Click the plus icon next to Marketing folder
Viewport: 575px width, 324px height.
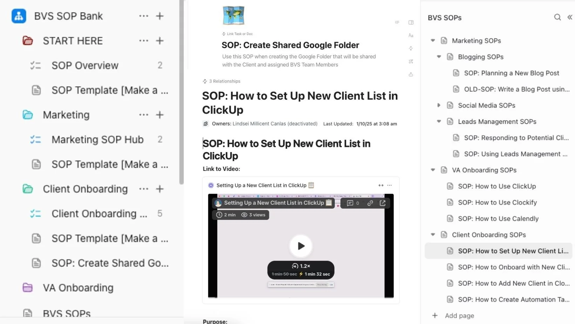[x=160, y=115]
